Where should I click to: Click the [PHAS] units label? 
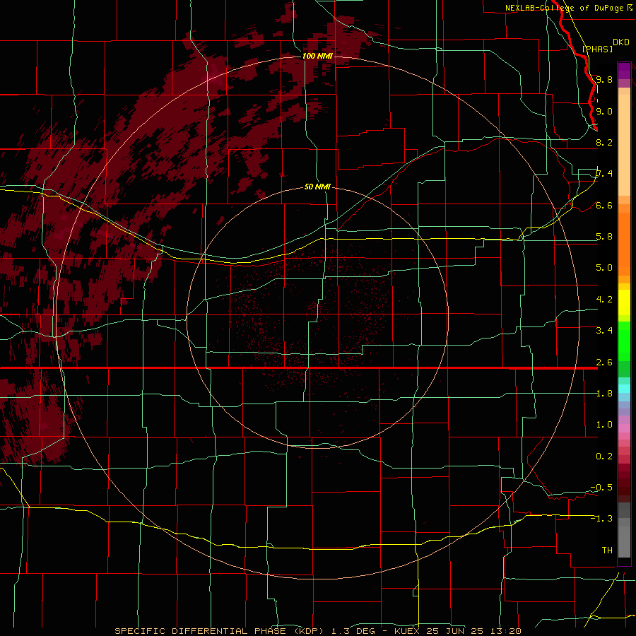(597, 49)
